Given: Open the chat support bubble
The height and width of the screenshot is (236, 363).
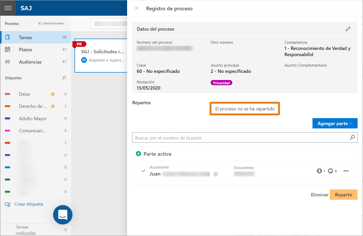Looking at the screenshot, I should click(x=63, y=215).
